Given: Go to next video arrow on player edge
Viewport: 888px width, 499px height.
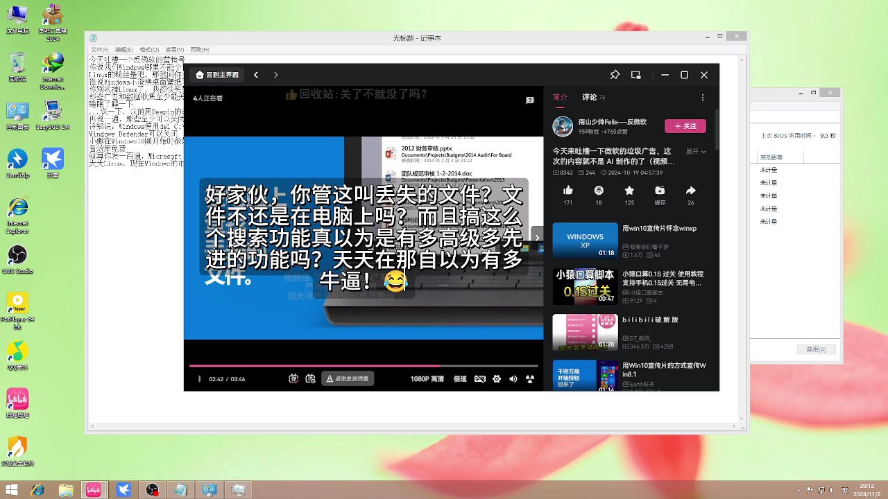Looking at the screenshot, I should pos(537,238).
